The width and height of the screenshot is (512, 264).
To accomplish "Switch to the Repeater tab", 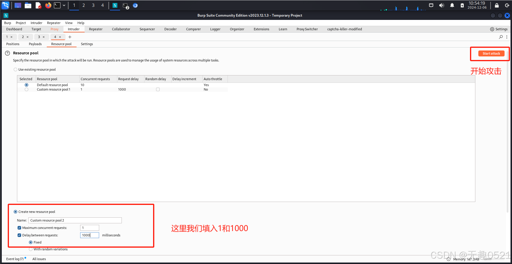I will pos(96,29).
